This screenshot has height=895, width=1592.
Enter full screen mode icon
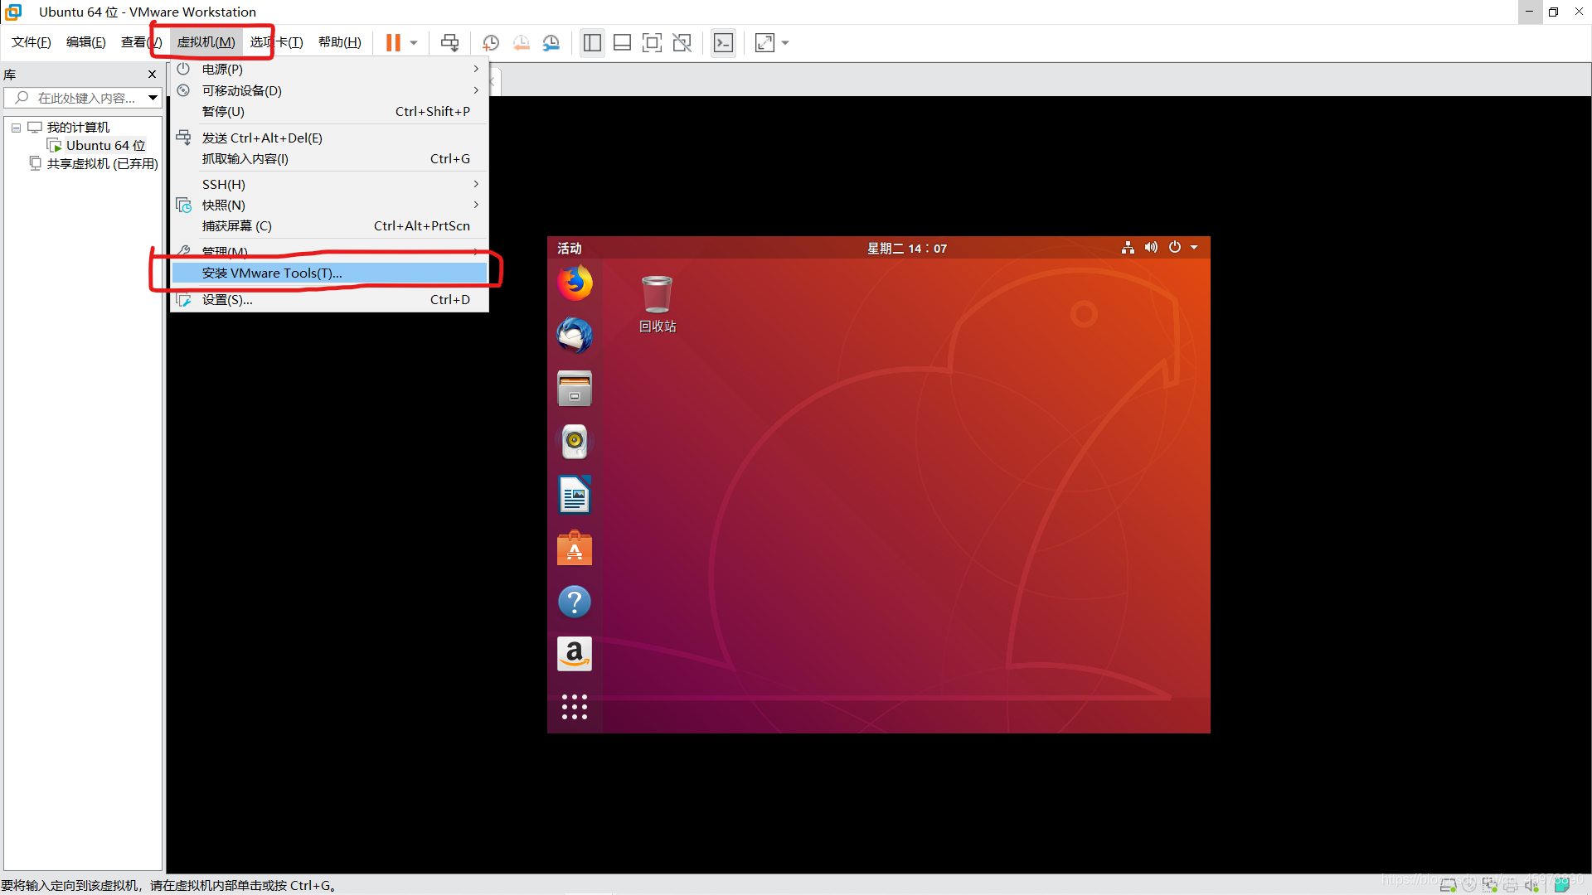652,43
